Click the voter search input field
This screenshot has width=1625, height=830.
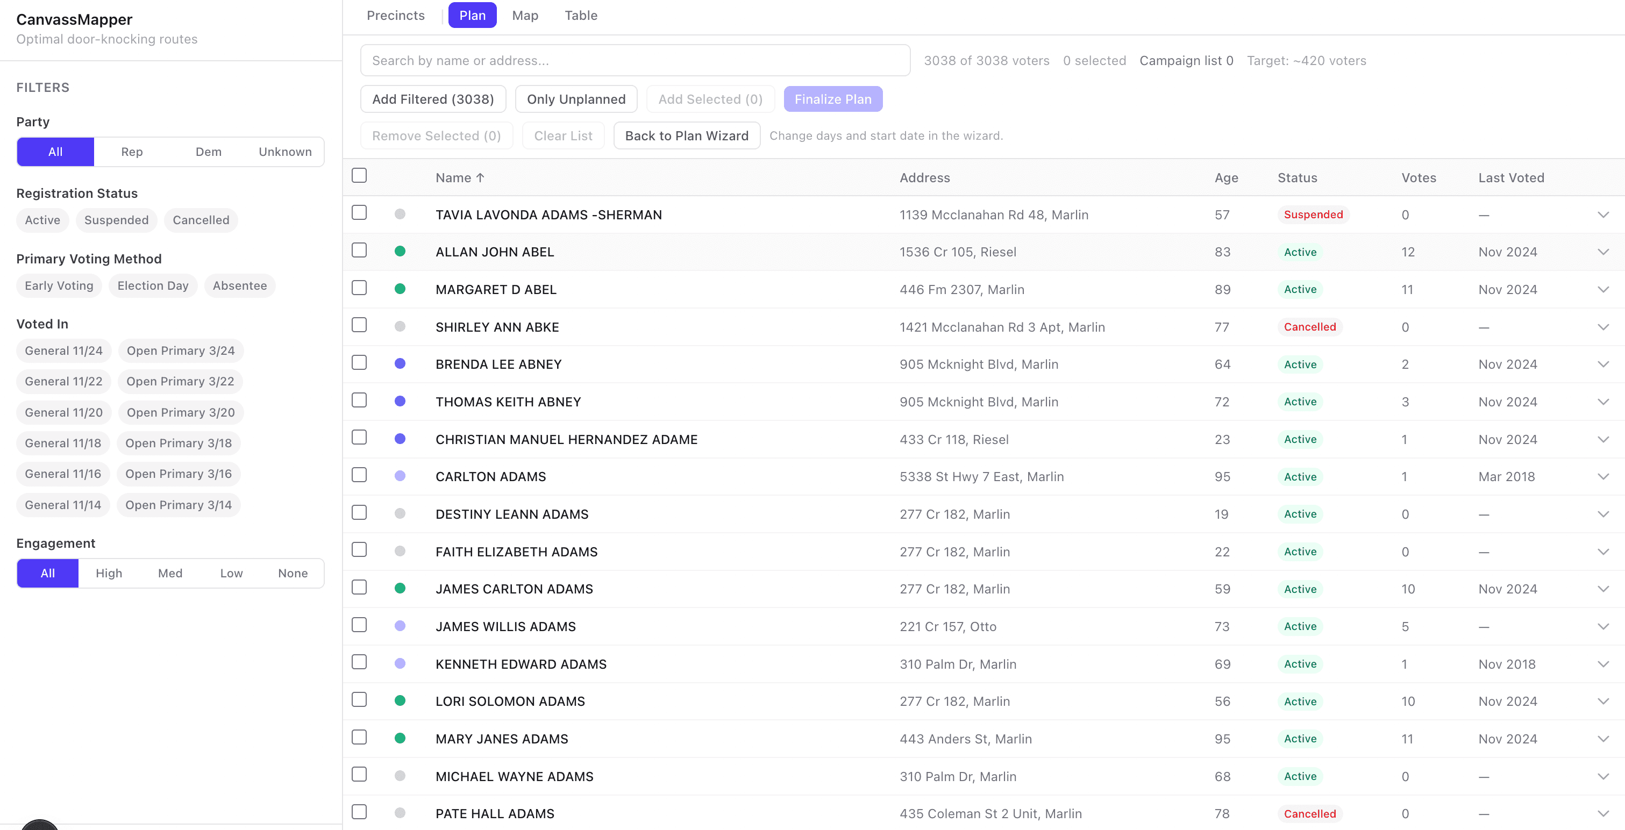pyautogui.click(x=635, y=61)
